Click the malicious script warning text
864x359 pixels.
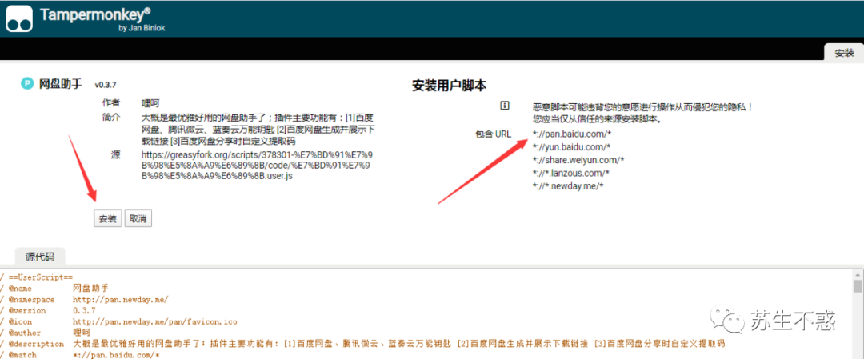click(642, 113)
